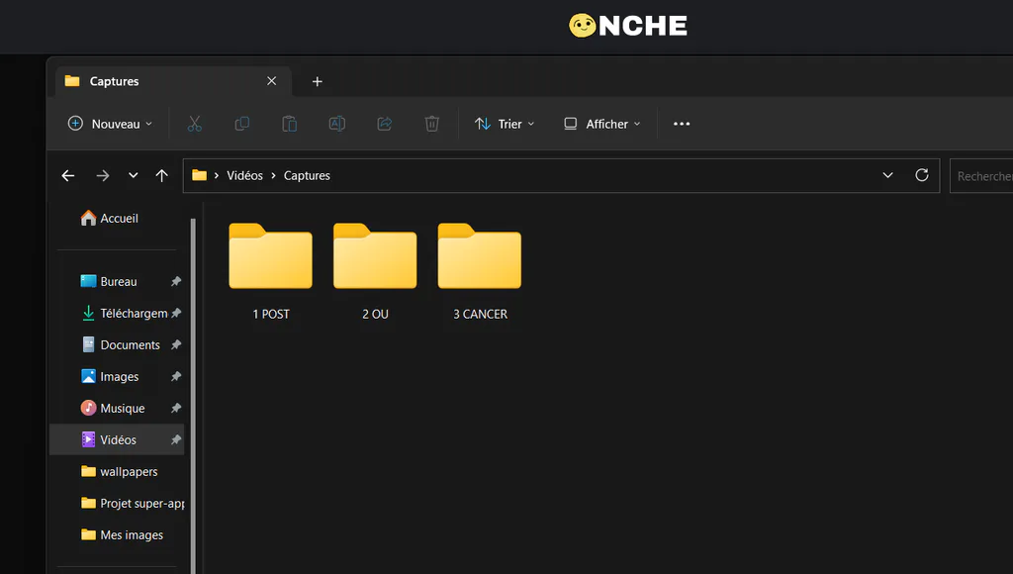Click the Delete trash icon
1013x574 pixels.
tap(432, 124)
